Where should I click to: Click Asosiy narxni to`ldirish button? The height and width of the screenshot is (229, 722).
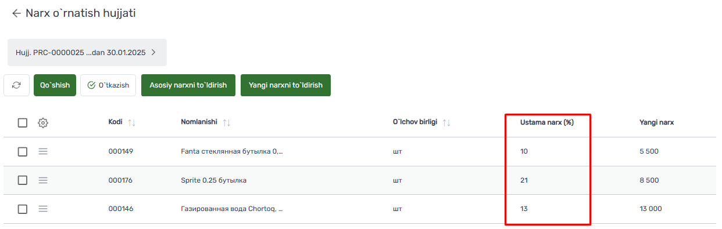click(188, 85)
